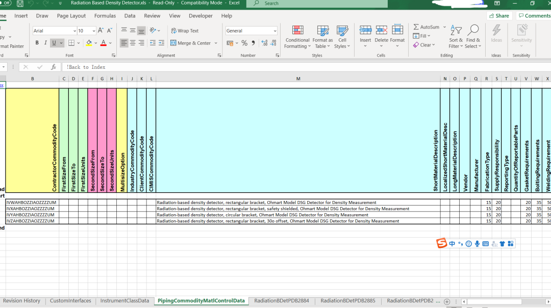Screen dimensions: 551x308
Task: Click the Insert Function fx icon
Action: pyautogui.click(x=54, y=67)
